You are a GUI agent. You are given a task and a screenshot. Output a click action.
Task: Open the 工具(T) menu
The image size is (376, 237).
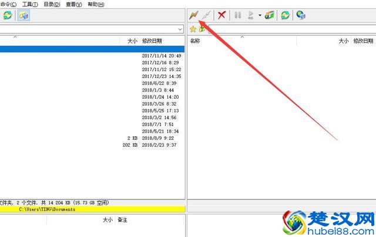[30, 4]
